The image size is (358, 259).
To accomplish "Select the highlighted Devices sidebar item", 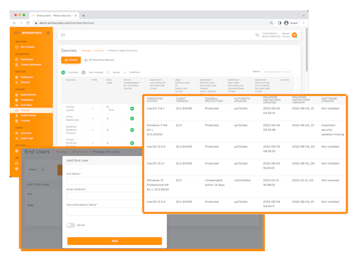I will click(31, 110).
